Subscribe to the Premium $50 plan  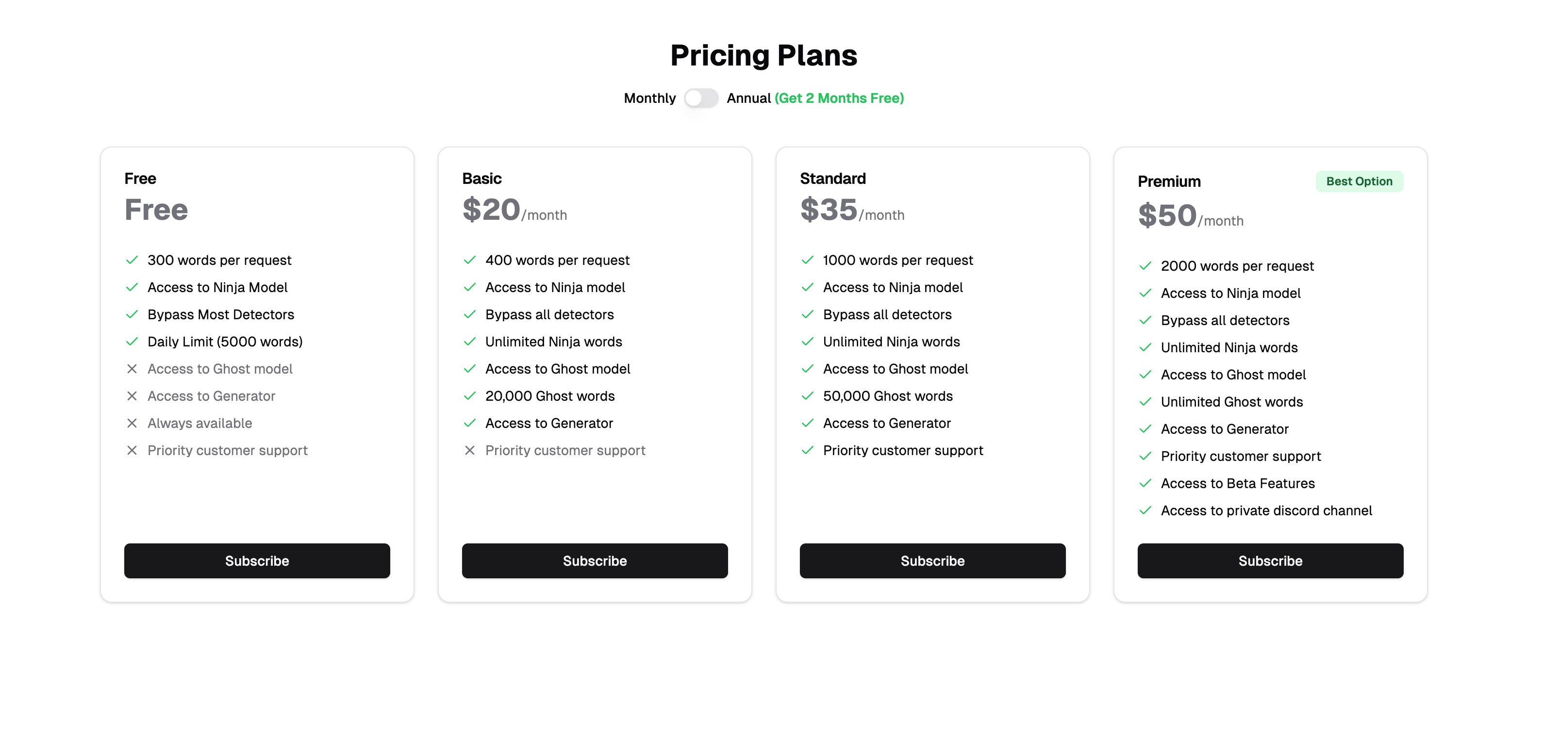(x=1270, y=560)
